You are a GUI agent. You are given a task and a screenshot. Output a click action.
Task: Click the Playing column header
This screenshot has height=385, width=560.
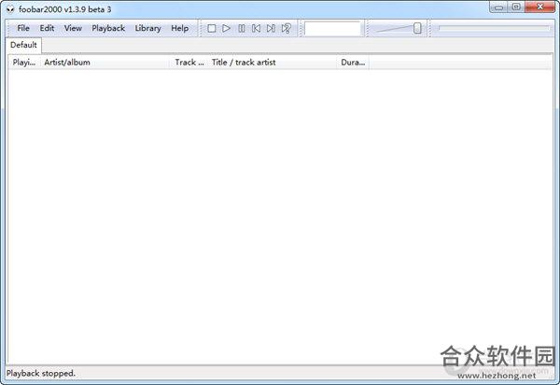coord(24,63)
